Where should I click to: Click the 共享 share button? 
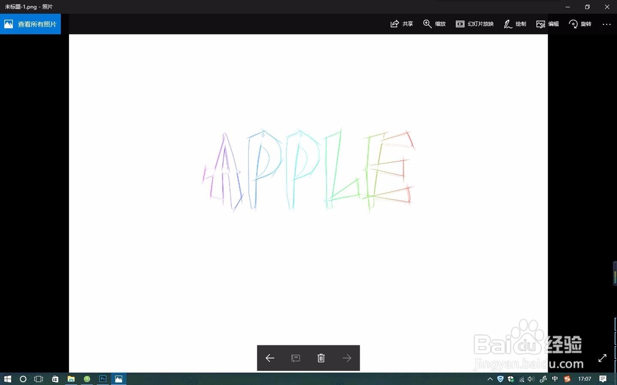[x=402, y=24]
